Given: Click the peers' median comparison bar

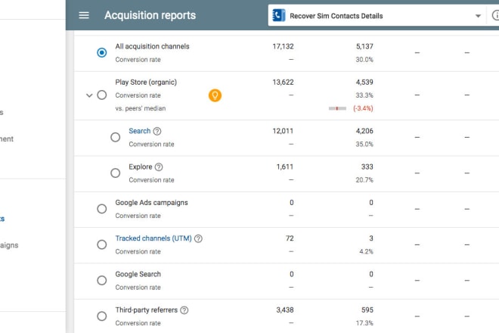Looking at the screenshot, I should (337, 108).
